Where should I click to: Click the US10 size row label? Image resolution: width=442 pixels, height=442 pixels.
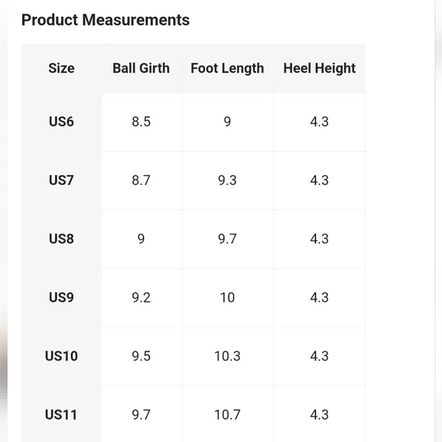point(62,357)
